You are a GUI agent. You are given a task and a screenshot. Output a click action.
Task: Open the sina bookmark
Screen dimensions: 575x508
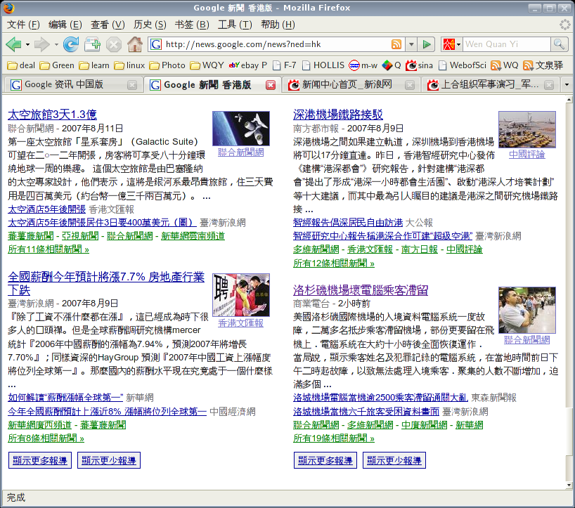coord(419,65)
